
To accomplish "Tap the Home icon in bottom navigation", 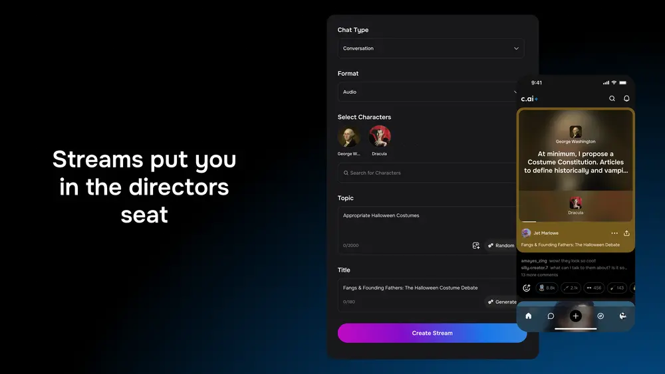I will 529,316.
